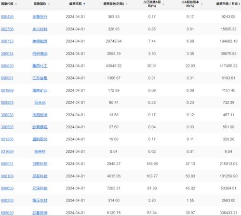Viewport: 241px width, 216px height.
Task: Select market value 101259.90
Action: click(x=228, y=176)
